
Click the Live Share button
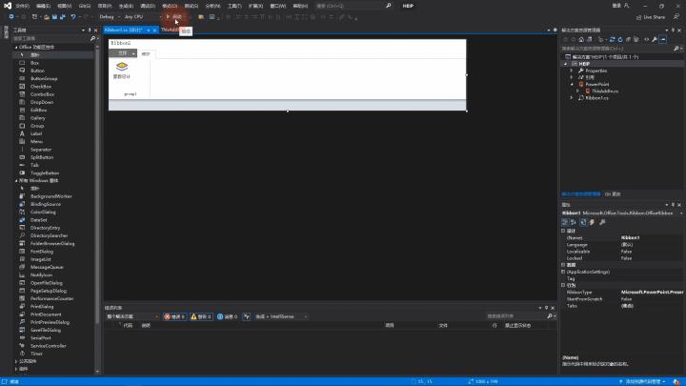click(651, 17)
